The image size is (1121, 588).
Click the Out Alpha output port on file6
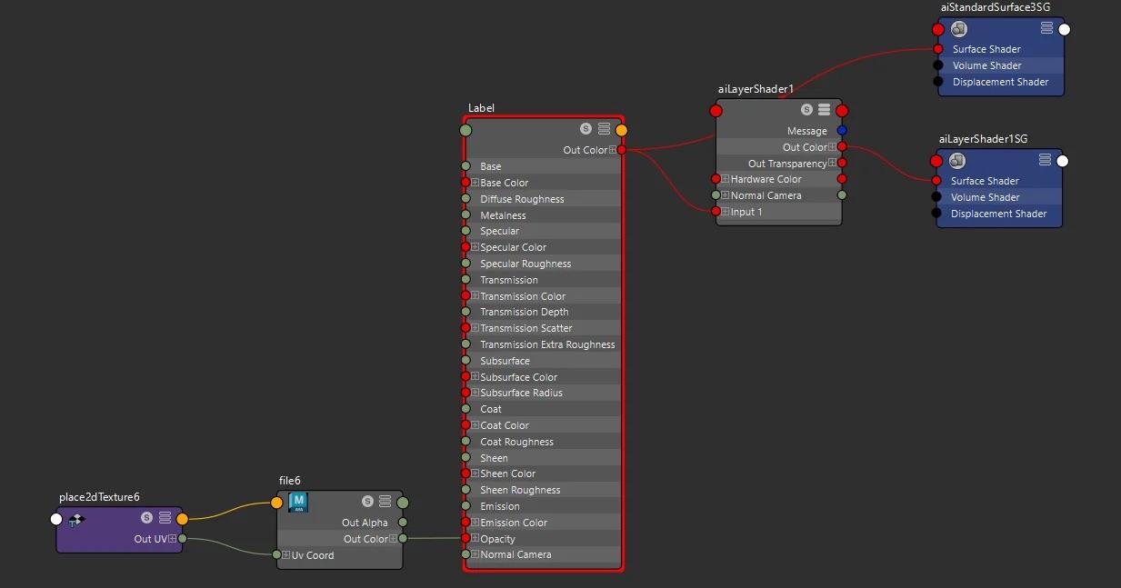(403, 522)
